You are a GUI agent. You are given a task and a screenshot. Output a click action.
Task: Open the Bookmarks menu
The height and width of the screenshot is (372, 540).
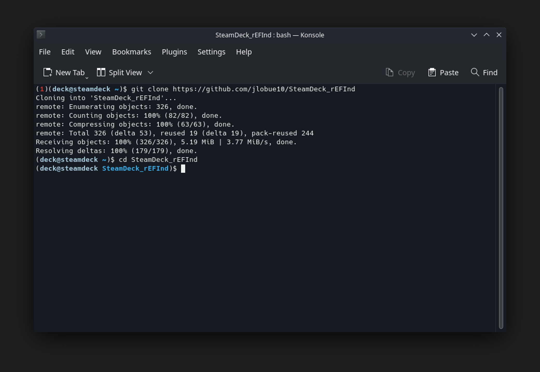[131, 52]
